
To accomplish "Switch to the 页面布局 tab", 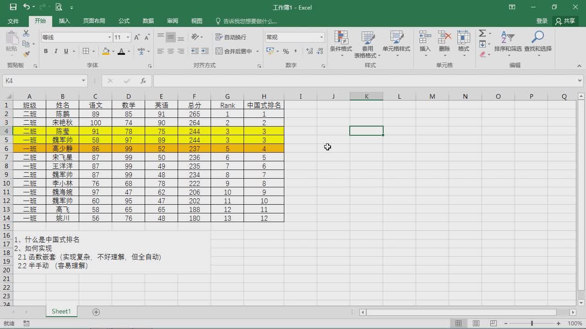I will tap(94, 21).
